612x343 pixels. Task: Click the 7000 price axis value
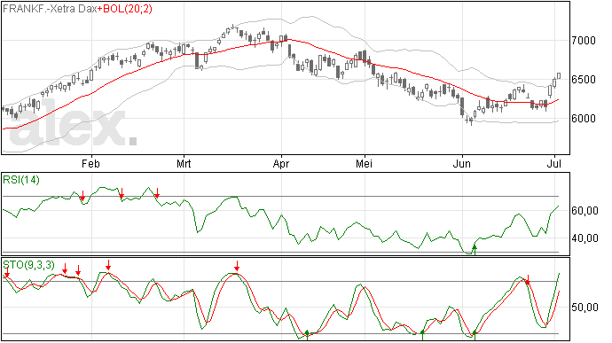pyautogui.click(x=584, y=41)
